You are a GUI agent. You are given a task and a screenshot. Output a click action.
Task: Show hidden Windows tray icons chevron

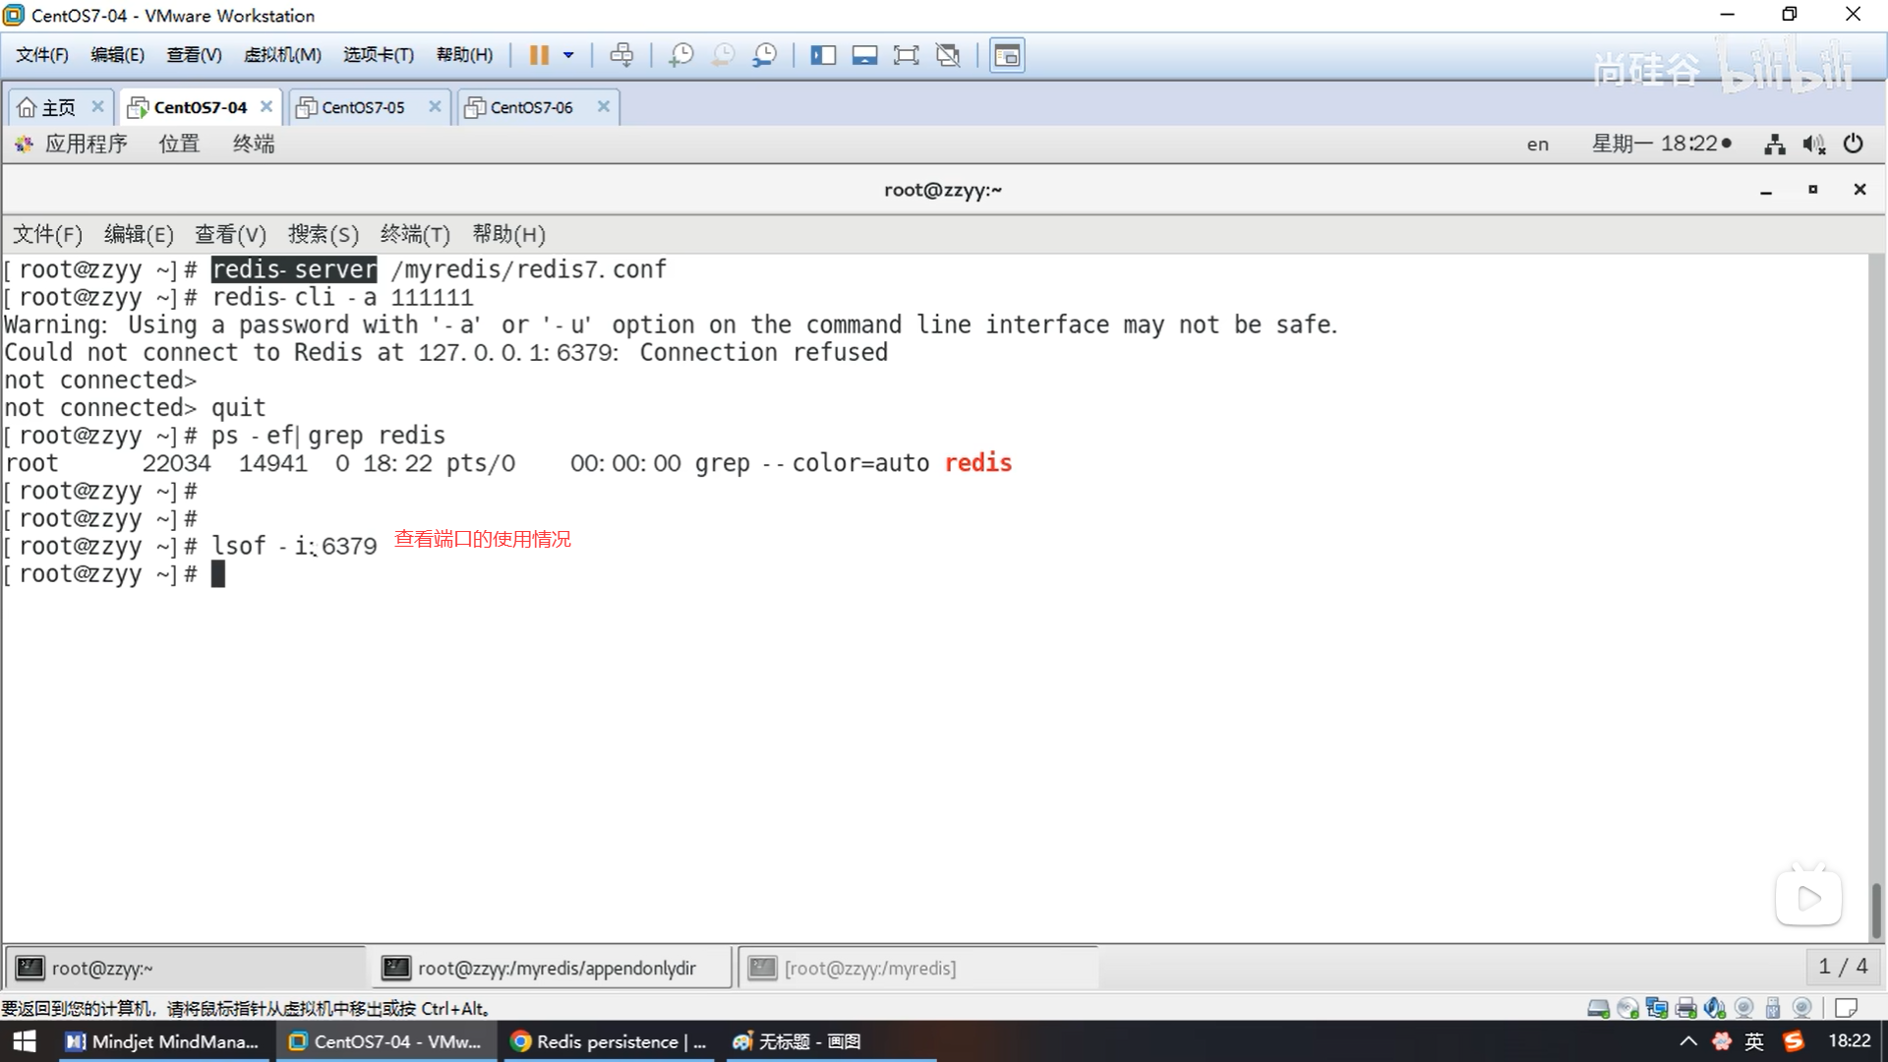click(1687, 1041)
